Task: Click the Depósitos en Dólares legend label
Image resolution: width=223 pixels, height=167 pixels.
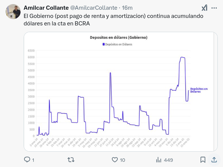Action: click(x=118, y=44)
